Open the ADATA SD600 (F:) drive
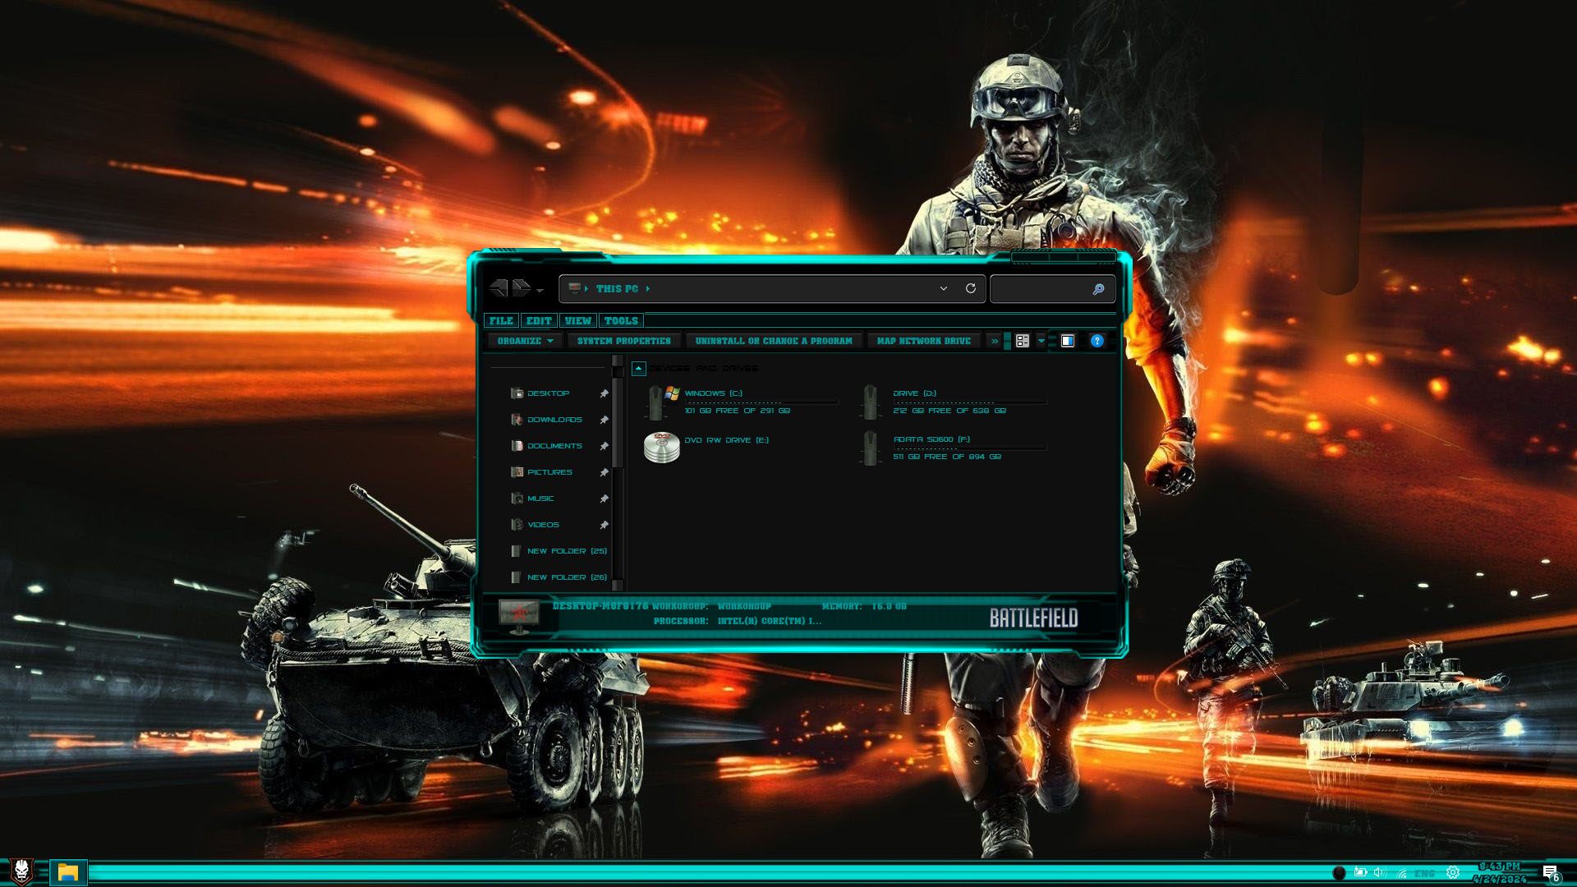The width and height of the screenshot is (1577, 887). [x=953, y=448]
